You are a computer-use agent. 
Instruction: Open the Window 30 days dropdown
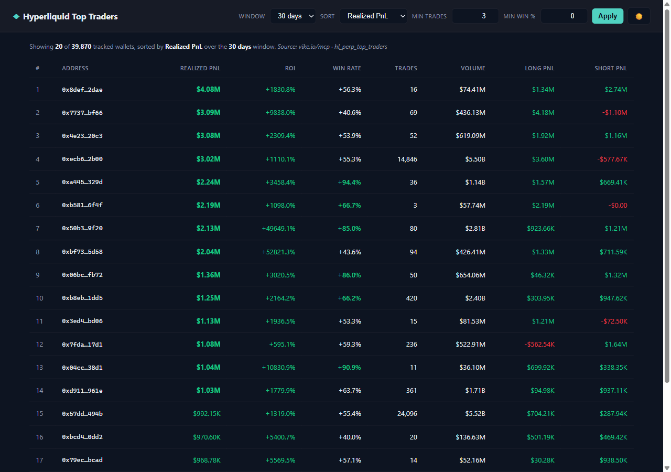tap(293, 16)
